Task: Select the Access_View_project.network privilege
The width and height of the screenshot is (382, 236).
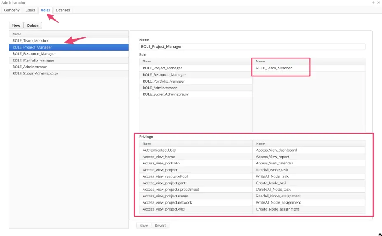Action: click(x=196, y=203)
